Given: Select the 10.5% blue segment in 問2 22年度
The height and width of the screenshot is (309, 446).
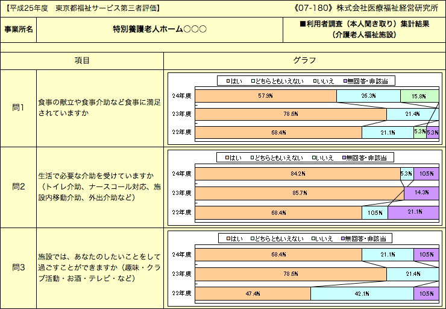Looking at the screenshot, I should point(375,213).
